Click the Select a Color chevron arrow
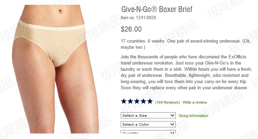This screenshot has height=139, width=258. tap(172, 124)
